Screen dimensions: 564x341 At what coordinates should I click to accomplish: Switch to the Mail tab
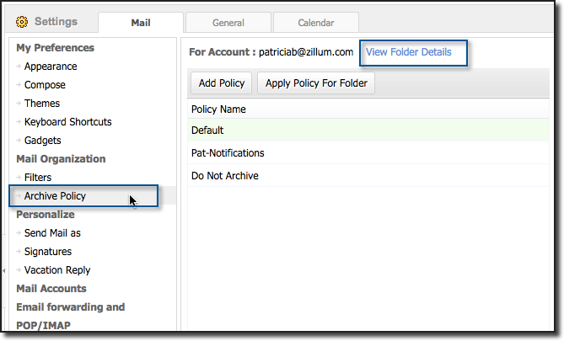coord(141,23)
